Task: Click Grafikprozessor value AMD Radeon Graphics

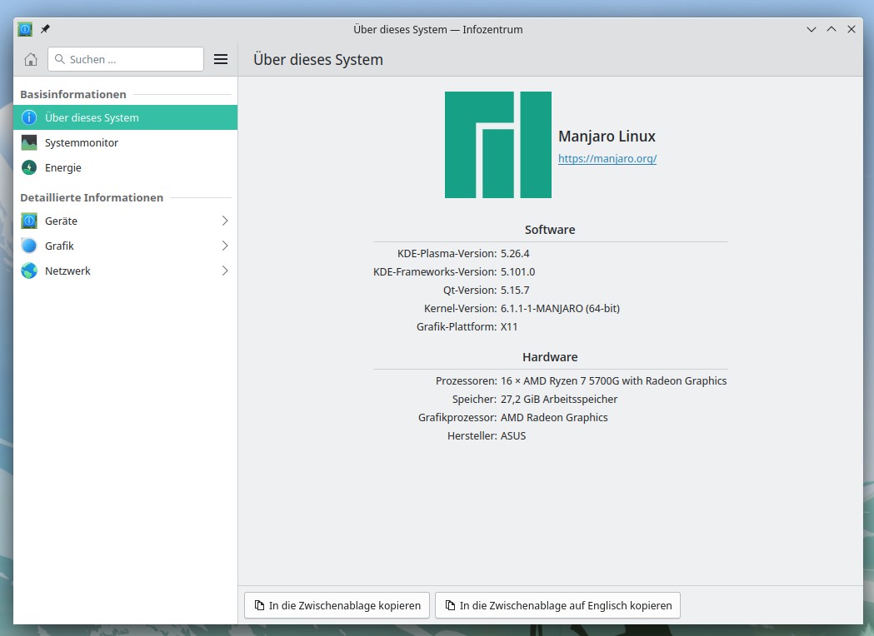Action: (x=554, y=418)
